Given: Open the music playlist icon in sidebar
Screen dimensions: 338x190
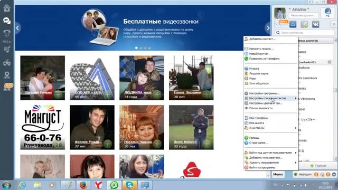Looking at the screenshot, I should click(7, 49).
